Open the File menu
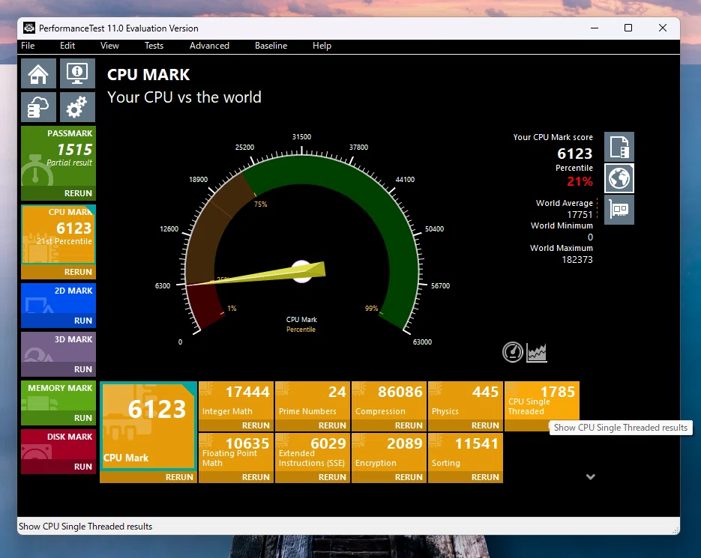The width and height of the screenshot is (701, 558). pyautogui.click(x=28, y=46)
